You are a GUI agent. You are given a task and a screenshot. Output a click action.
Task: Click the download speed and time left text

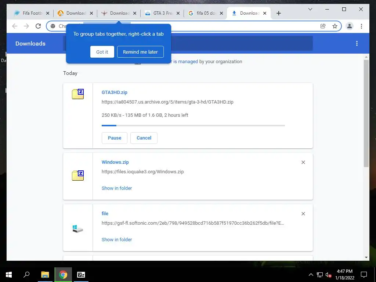[145, 115]
